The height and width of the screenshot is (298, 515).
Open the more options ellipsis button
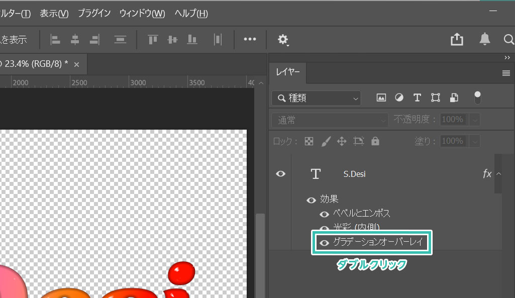(x=250, y=40)
